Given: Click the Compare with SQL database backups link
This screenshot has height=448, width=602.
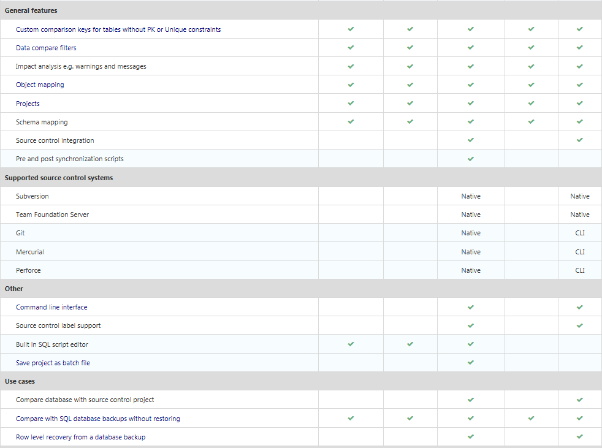Looking at the screenshot, I should [98, 419].
